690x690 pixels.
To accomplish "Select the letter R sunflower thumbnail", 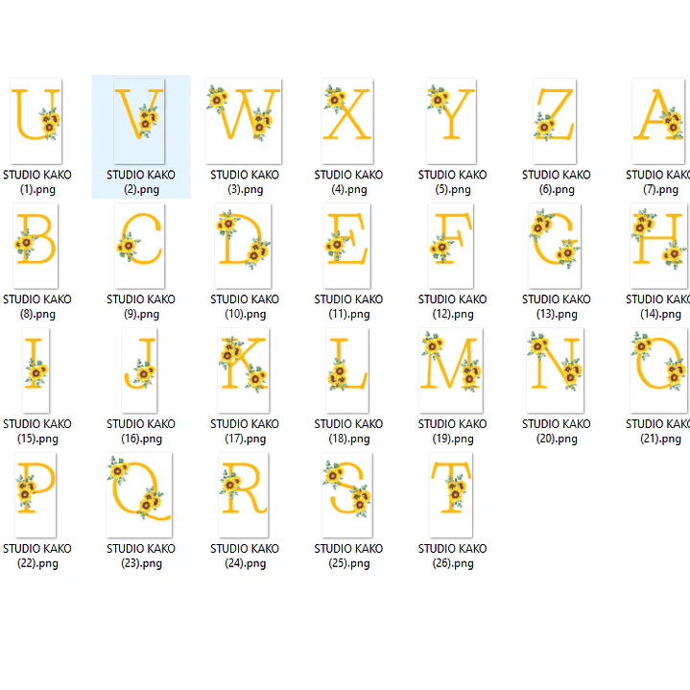I will coord(244,494).
